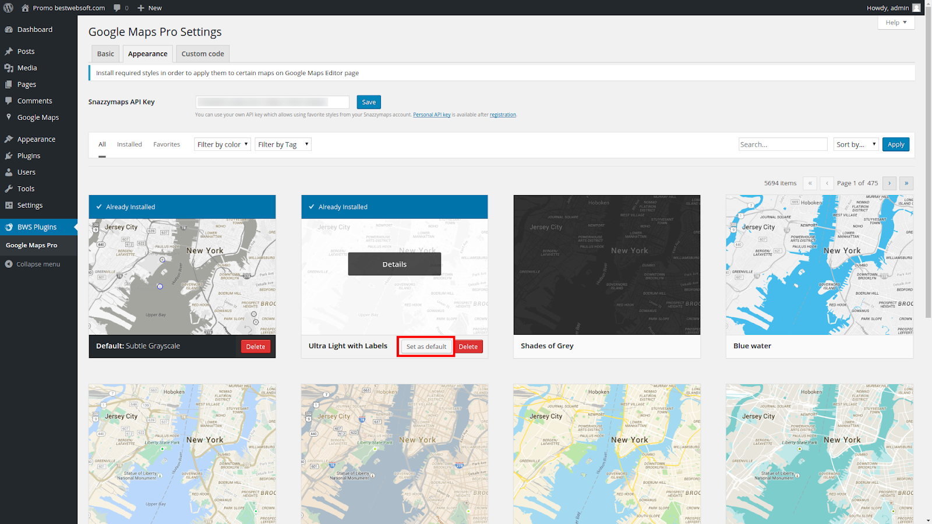Viewport: 932px width, 524px height.
Task: Click the Tools wrench icon
Action: pyautogui.click(x=9, y=189)
